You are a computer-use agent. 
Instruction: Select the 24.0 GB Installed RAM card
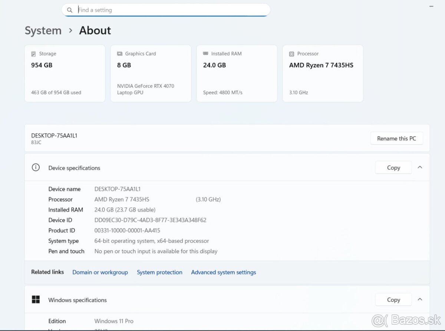[237, 74]
